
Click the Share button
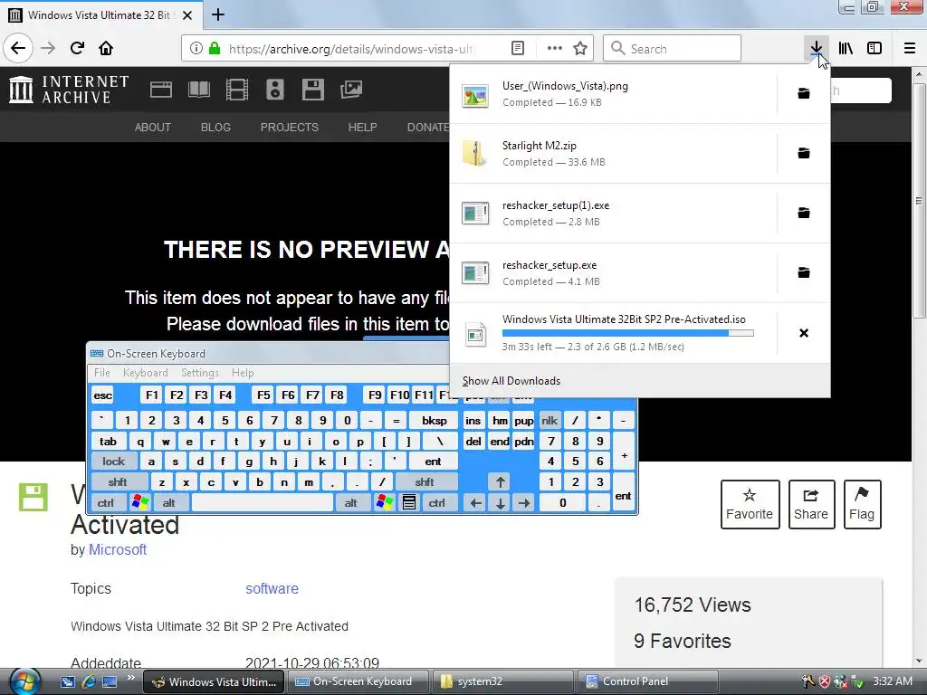(811, 504)
